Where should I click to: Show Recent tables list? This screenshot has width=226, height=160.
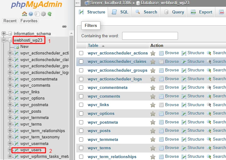[x=10, y=21]
